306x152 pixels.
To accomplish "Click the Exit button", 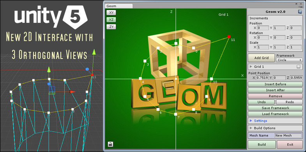I will 290,144.
